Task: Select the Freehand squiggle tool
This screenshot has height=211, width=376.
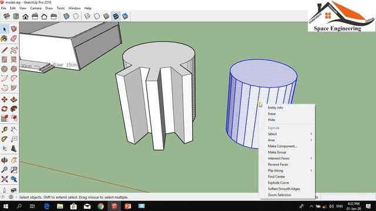Action: pyautogui.click(x=14, y=50)
